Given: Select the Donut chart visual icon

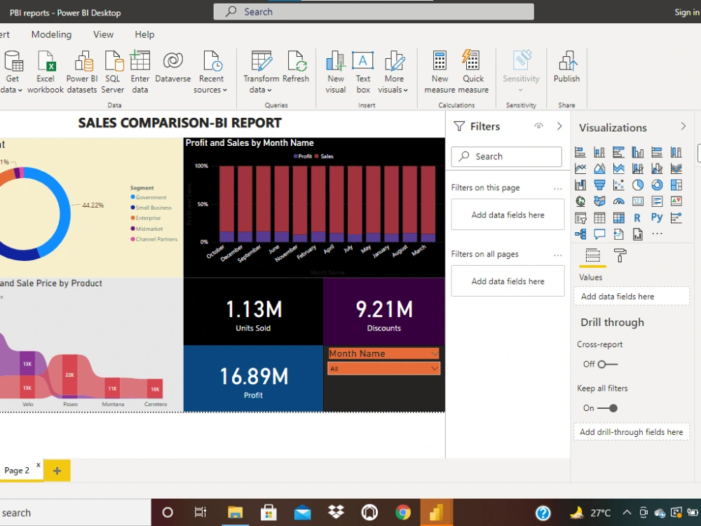Looking at the screenshot, I should (x=658, y=184).
